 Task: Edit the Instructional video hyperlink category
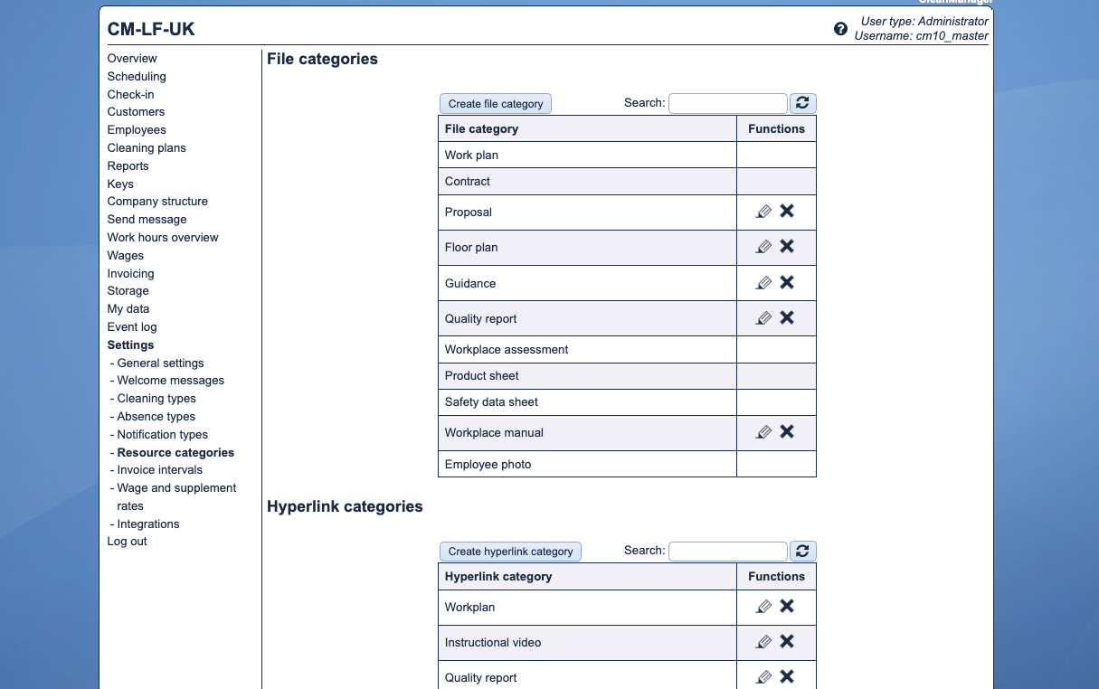[x=764, y=640]
